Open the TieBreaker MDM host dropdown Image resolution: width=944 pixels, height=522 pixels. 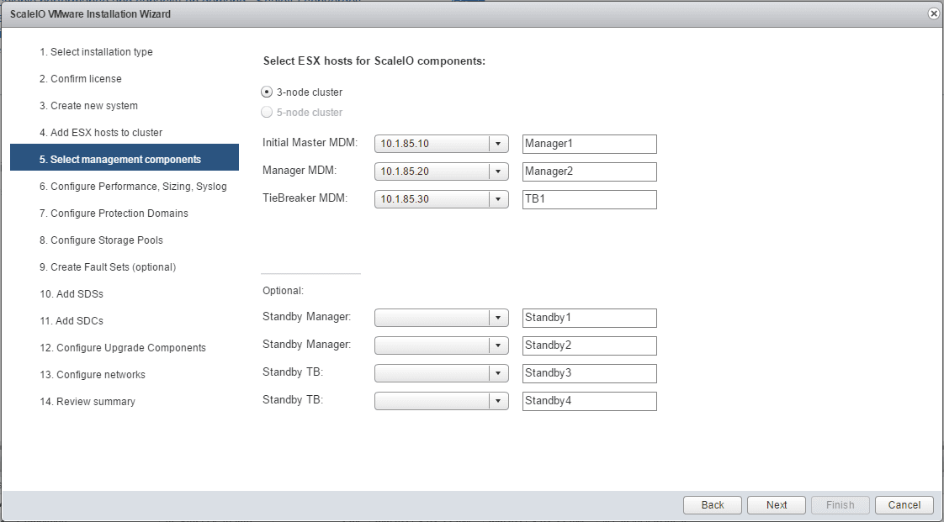click(442, 199)
